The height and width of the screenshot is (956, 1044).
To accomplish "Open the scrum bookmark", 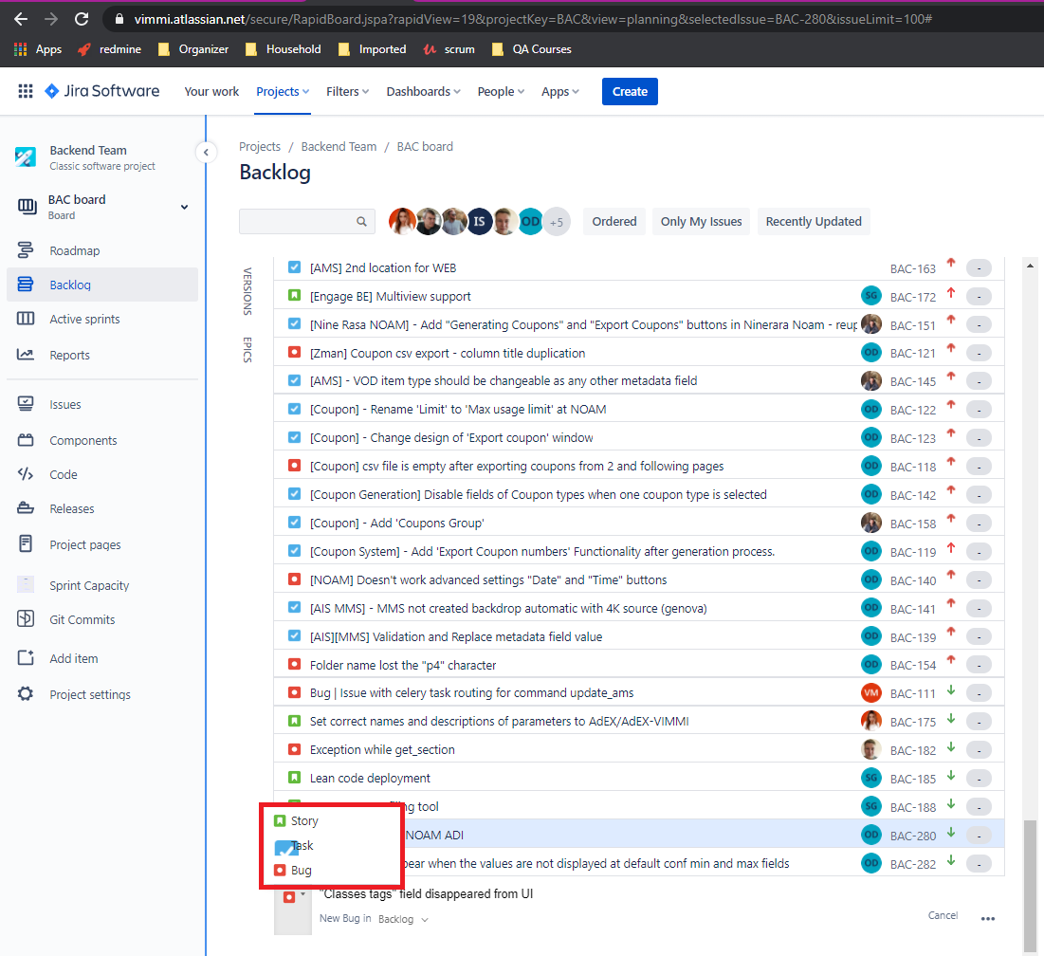I will (x=449, y=49).
